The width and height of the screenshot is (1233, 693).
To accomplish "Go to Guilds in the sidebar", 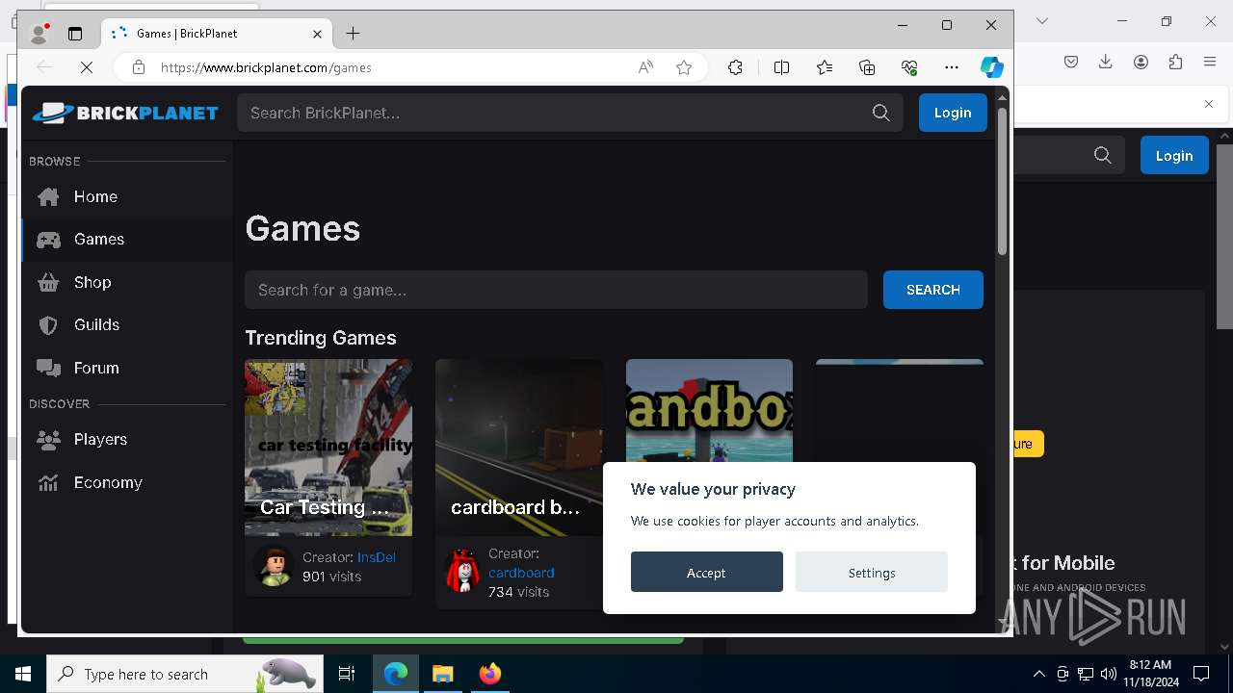I will [127, 324].
